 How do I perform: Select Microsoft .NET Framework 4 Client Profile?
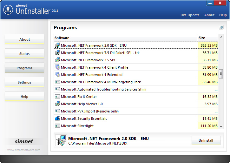[136, 67]
